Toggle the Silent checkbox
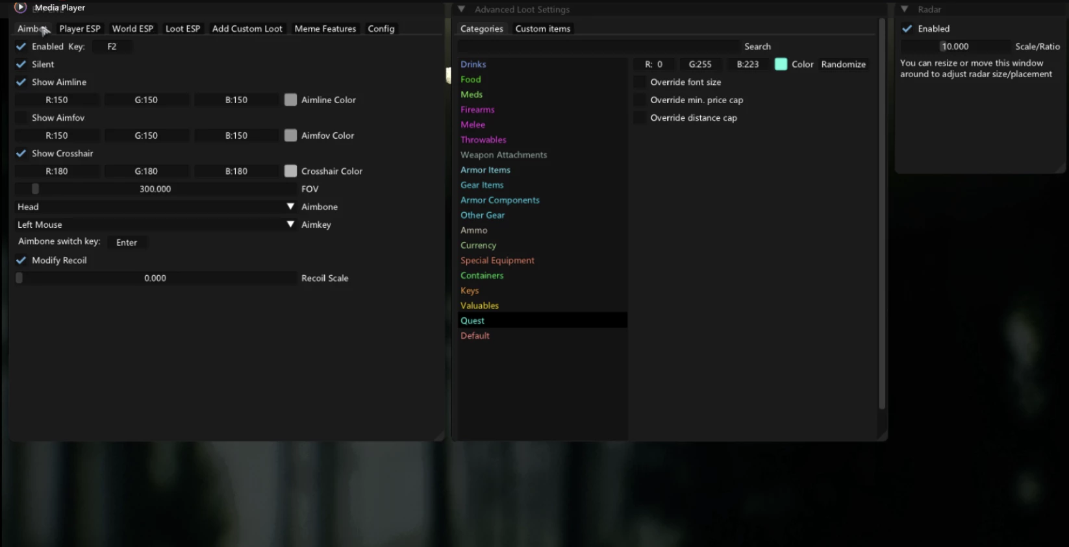Image resolution: width=1069 pixels, height=547 pixels. pyautogui.click(x=21, y=64)
